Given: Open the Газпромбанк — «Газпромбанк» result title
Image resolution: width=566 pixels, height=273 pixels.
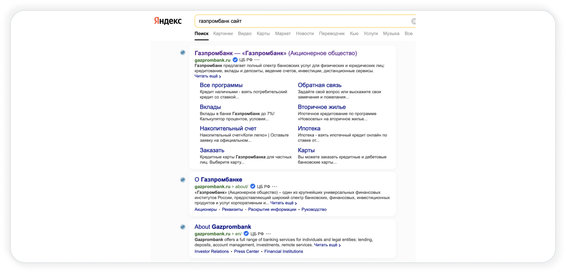Looking at the screenshot, I should 276,53.
